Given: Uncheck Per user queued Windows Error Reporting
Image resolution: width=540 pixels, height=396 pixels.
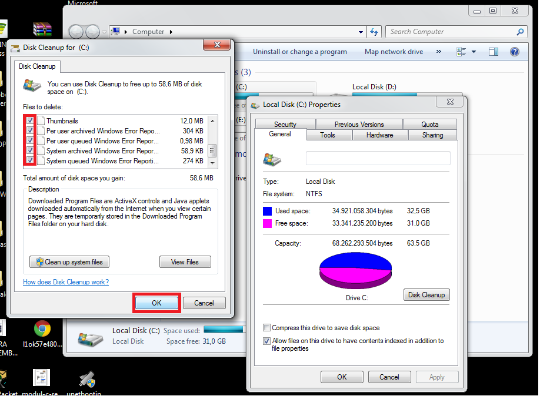Looking at the screenshot, I should 30,140.
